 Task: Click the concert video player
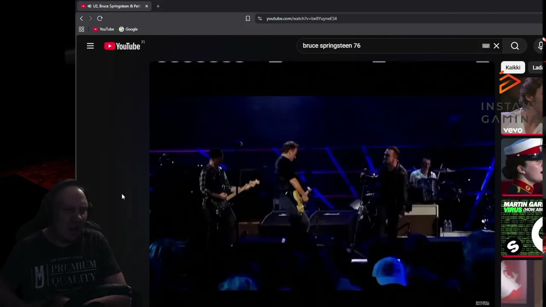(322, 183)
